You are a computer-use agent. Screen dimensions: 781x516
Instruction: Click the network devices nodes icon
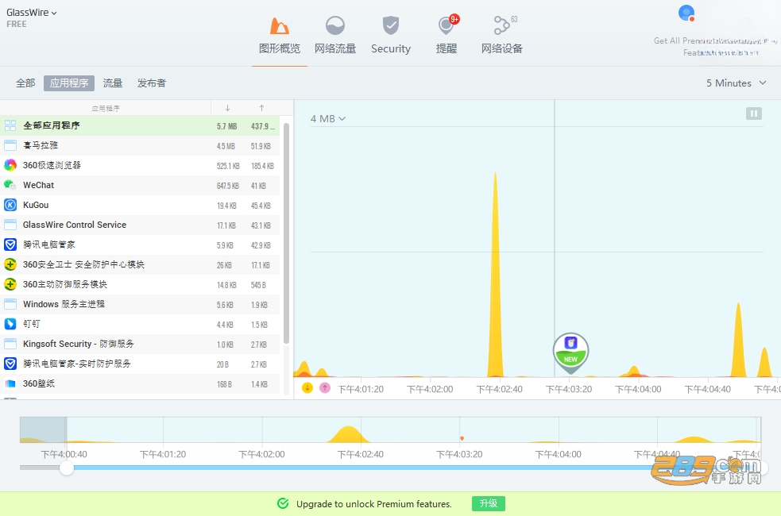(503, 25)
